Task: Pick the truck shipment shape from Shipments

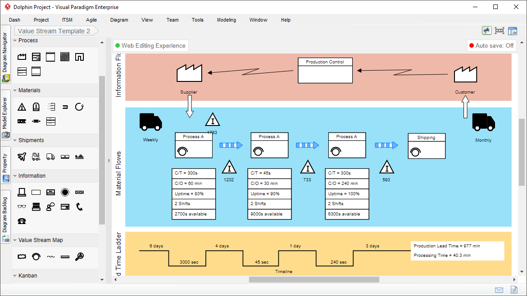Action: click(x=50, y=157)
